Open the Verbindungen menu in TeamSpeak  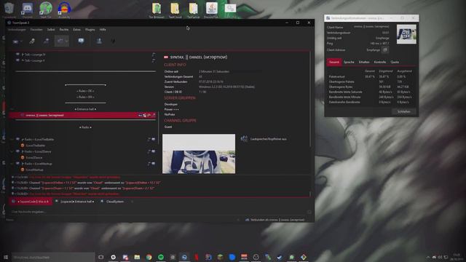[17, 30]
